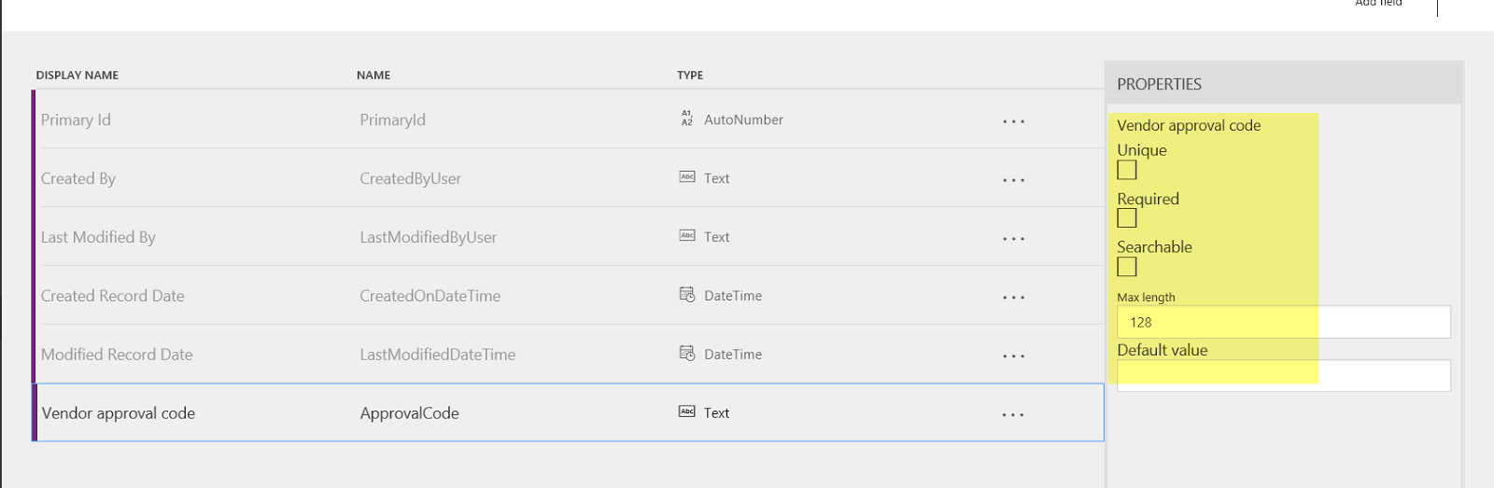Open the ellipsis menu for Primary Id
Image resolution: width=1494 pixels, height=488 pixels.
click(x=1013, y=121)
